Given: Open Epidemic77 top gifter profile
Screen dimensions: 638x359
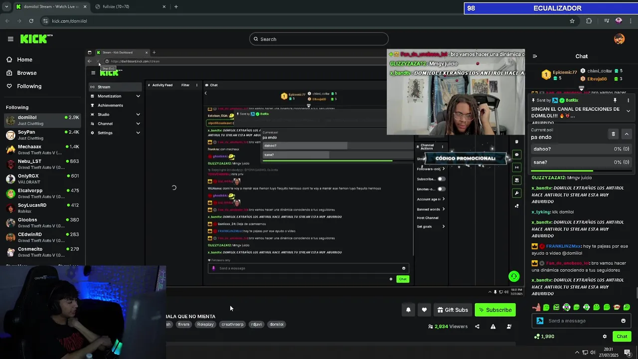Looking at the screenshot, I should pyautogui.click(x=560, y=75).
